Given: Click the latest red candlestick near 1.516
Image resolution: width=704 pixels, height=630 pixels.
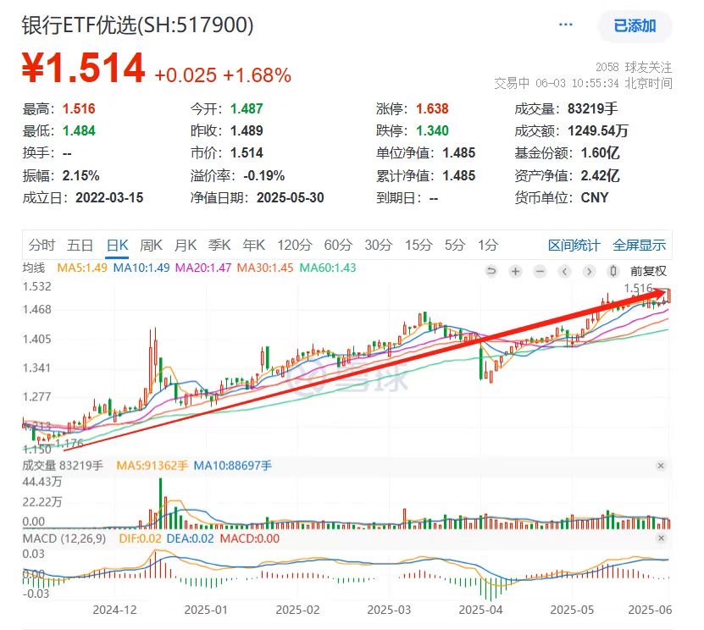Looking at the screenshot, I should tap(669, 296).
